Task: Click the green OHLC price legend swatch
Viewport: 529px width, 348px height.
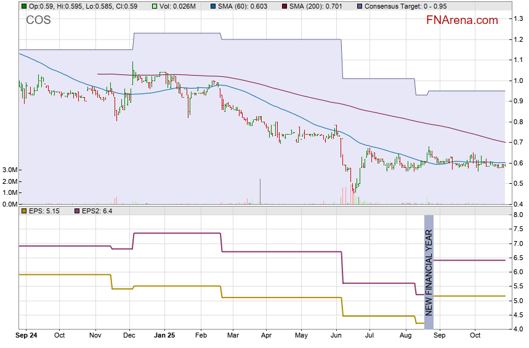Action: [x=24, y=6]
